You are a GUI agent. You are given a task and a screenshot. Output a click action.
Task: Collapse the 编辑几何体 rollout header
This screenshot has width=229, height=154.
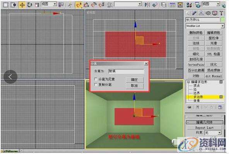tap(205, 122)
